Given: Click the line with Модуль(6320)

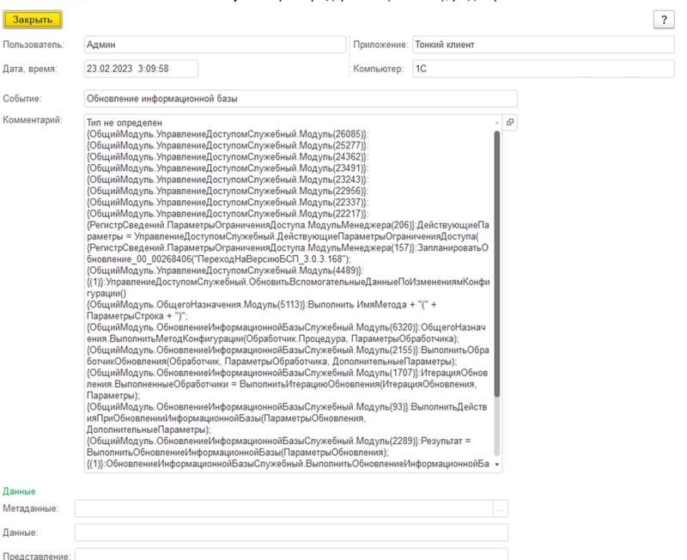Looking at the screenshot, I should pos(286,328).
